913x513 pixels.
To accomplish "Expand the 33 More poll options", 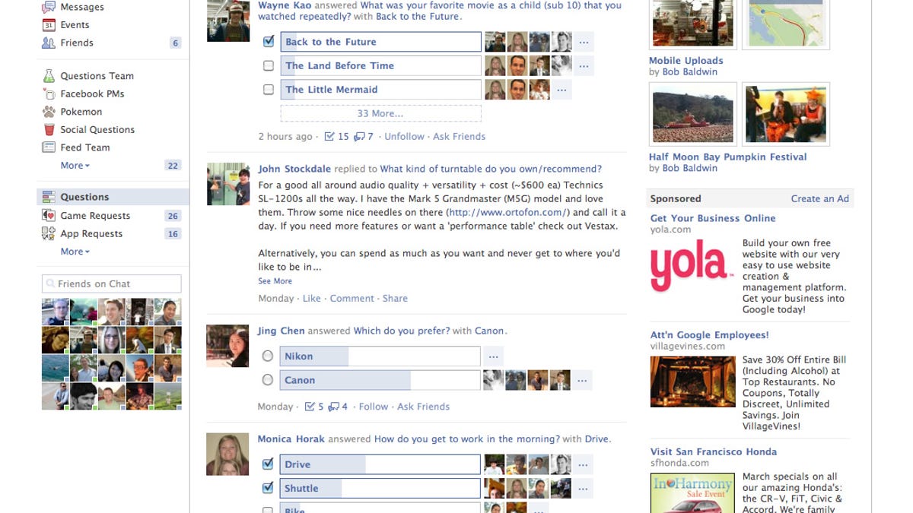I will (380, 113).
